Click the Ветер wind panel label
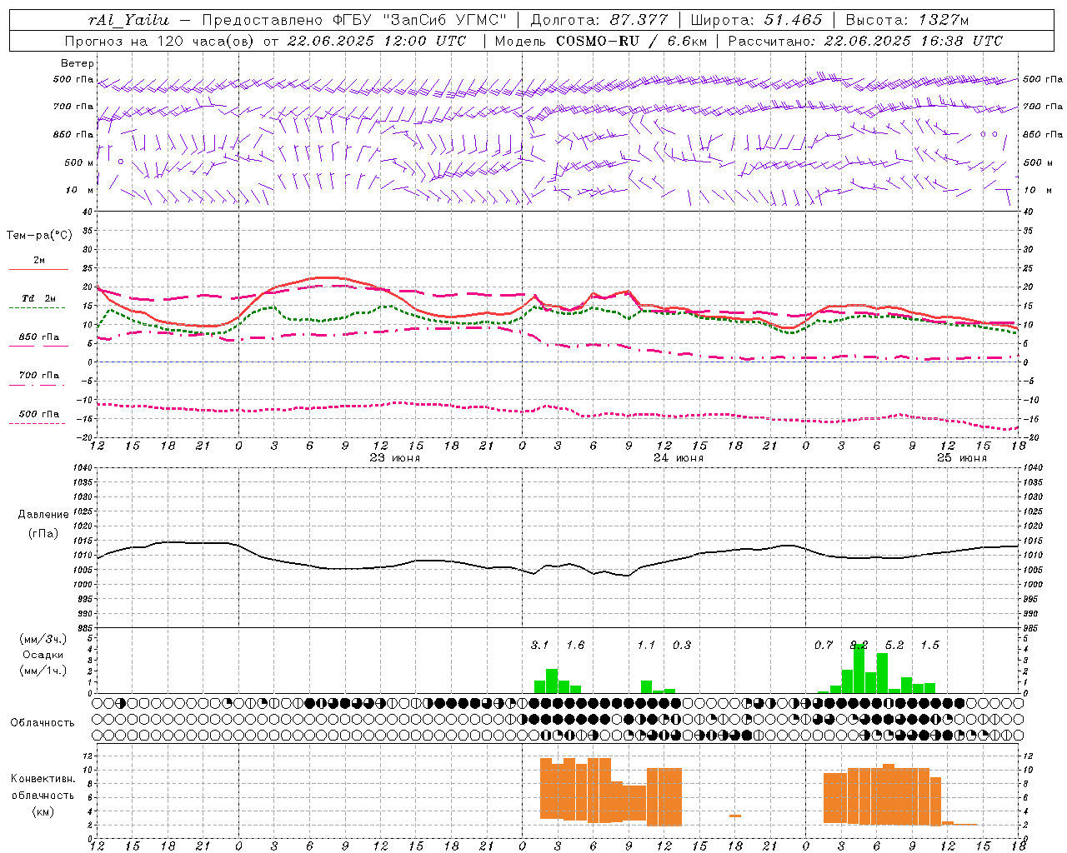 pyautogui.click(x=78, y=63)
